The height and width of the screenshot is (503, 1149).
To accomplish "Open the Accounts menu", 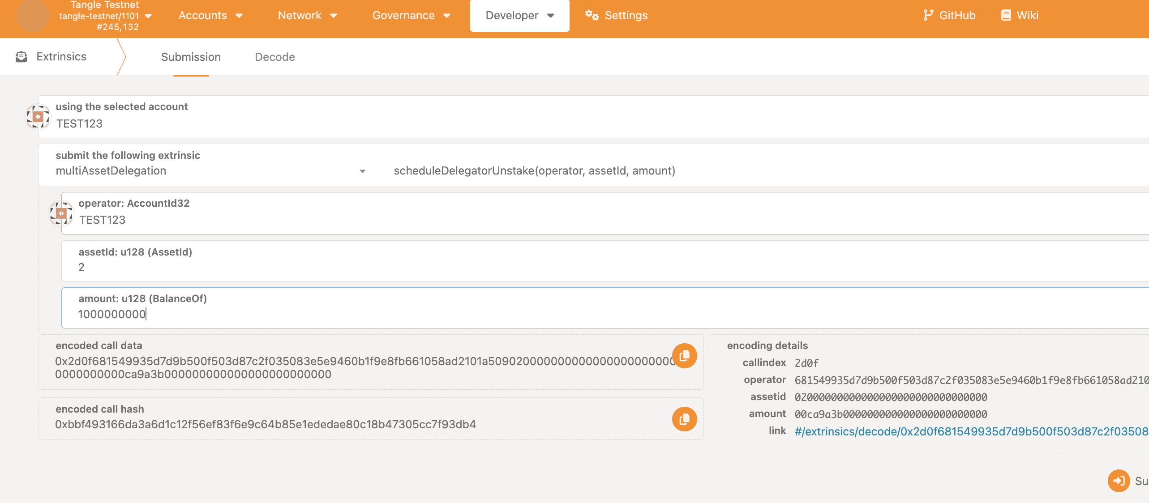I will click(210, 15).
